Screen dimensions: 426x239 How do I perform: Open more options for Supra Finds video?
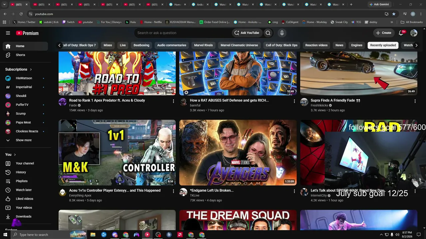tap(415, 101)
